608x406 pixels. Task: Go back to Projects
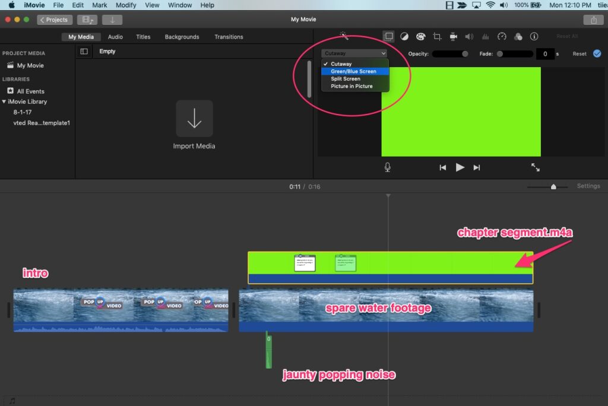(54, 20)
